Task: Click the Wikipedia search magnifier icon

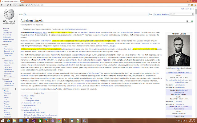Action: tap(192, 14)
